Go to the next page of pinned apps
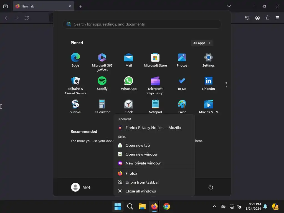The image size is (284, 213). (226, 86)
